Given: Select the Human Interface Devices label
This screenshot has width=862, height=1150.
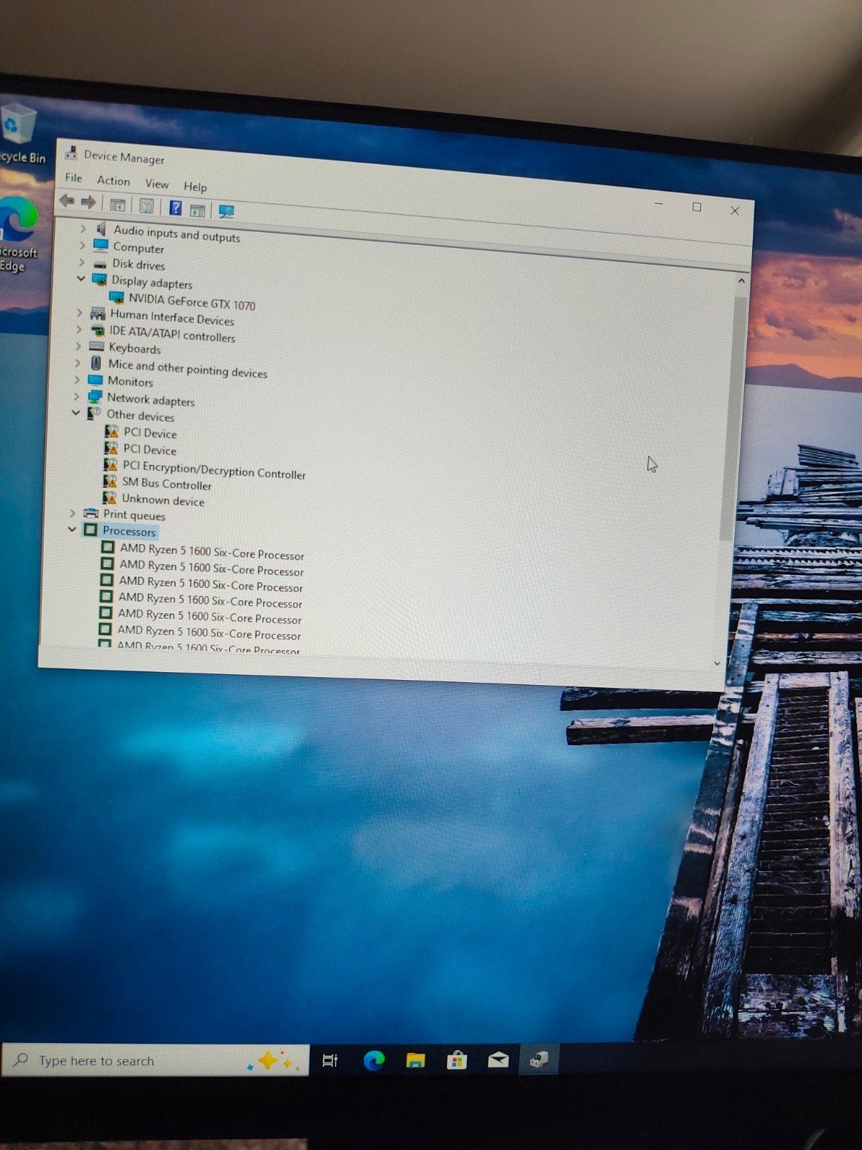Looking at the screenshot, I should click(172, 317).
